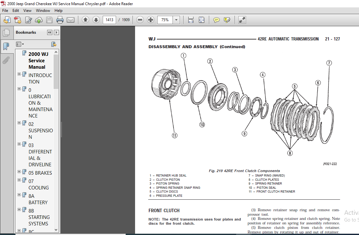Click the Convert file to PDF icon
The width and height of the screenshot is (359, 235).
click(x=18, y=20)
